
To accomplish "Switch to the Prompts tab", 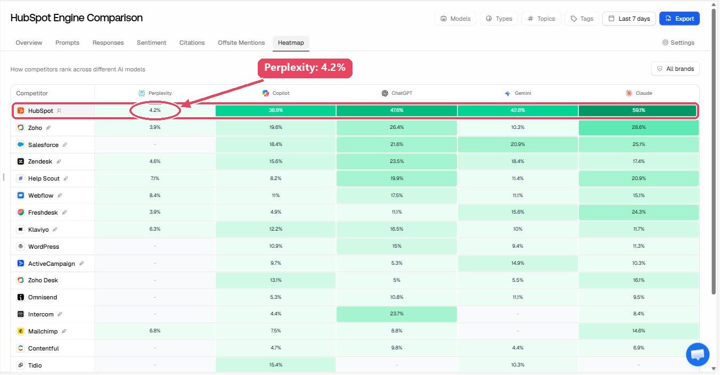I will [67, 43].
